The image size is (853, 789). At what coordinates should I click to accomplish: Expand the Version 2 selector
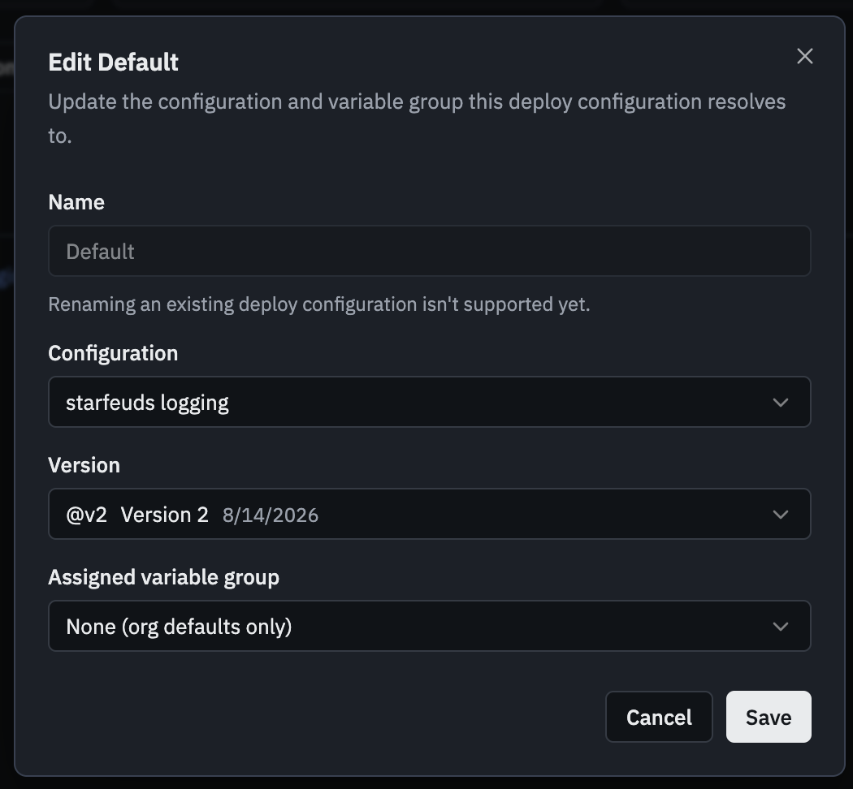point(429,514)
